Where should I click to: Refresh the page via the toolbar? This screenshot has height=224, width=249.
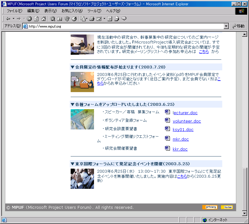36,19
